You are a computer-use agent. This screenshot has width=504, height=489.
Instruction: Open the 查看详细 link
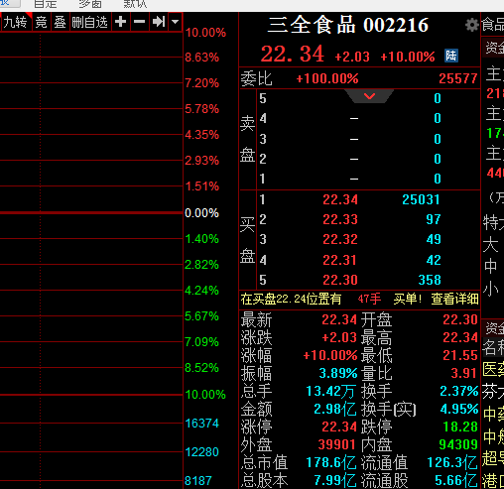click(x=454, y=299)
